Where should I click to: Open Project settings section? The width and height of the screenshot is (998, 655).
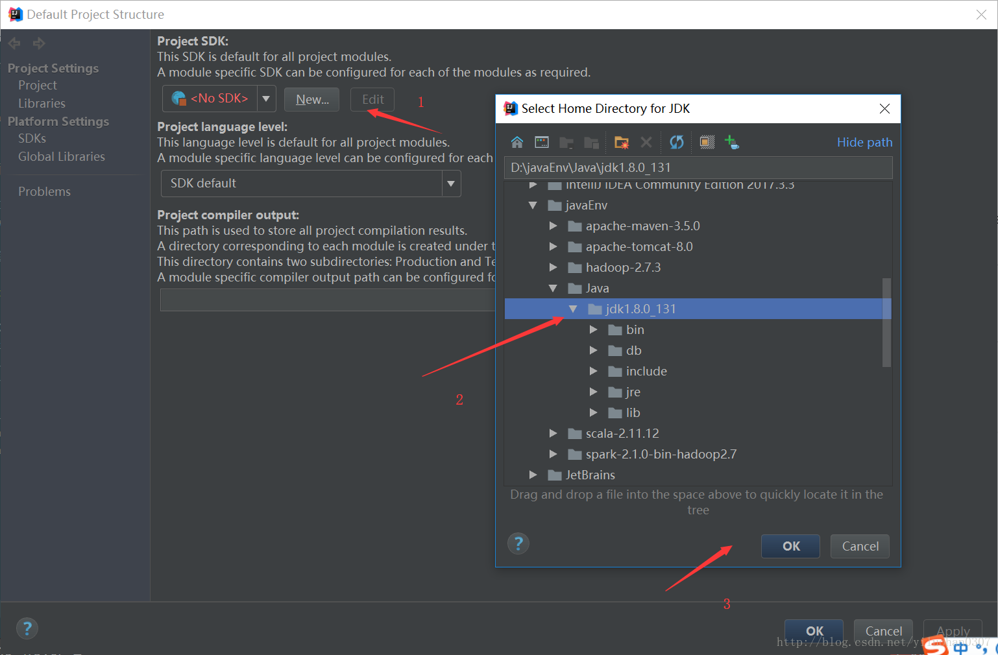[x=38, y=86]
